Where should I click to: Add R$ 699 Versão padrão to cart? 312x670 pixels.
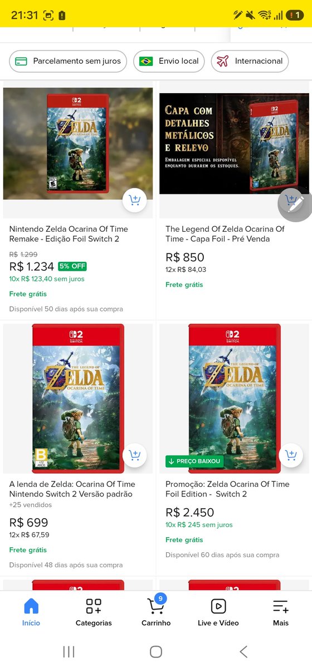(134, 456)
